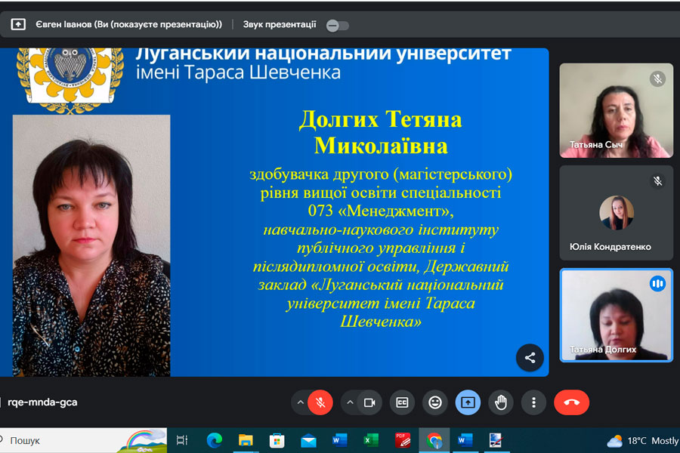Viewport: 680px width, 453px height.
Task: Click Юлія Кондратенко's round avatar
Action: (617, 212)
